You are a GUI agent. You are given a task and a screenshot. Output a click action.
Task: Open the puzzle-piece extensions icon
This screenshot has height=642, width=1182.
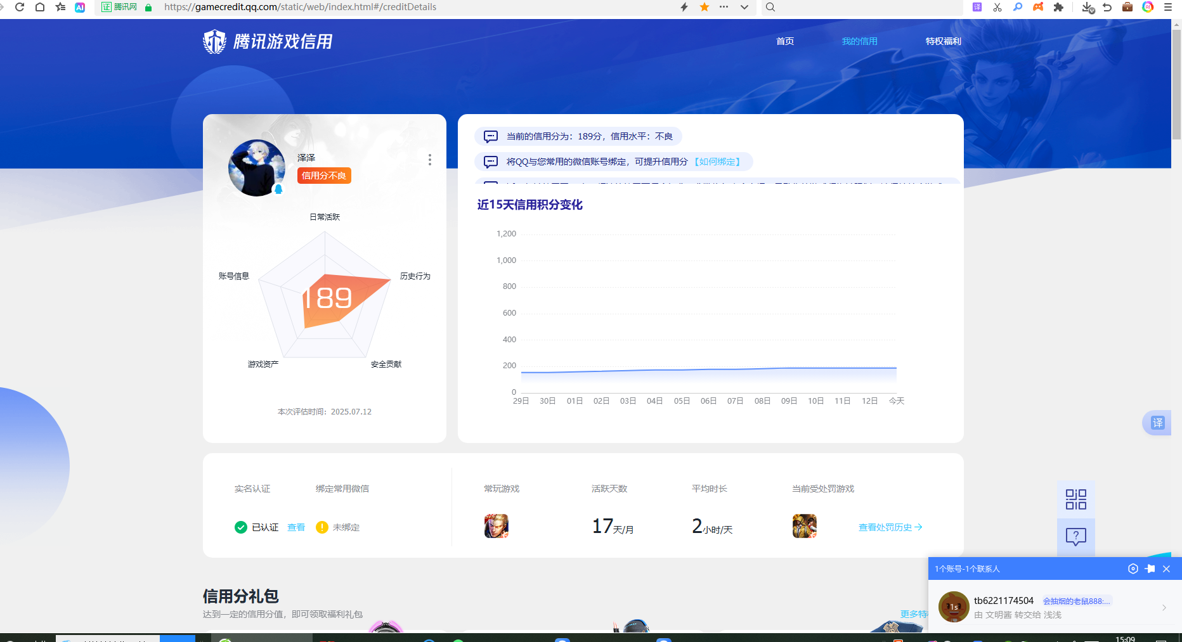point(1058,7)
